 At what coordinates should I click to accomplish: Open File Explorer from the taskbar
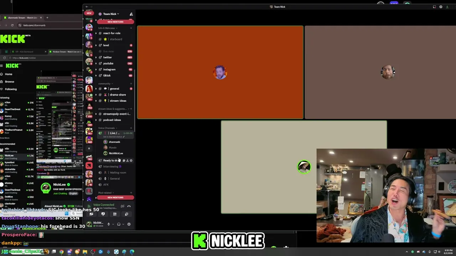(85, 252)
